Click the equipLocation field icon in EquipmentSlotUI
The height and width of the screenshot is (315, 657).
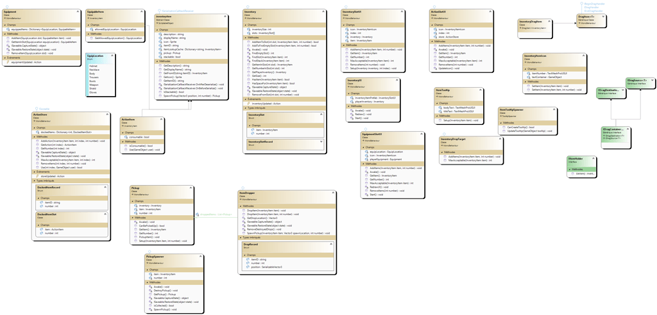pos(366,152)
